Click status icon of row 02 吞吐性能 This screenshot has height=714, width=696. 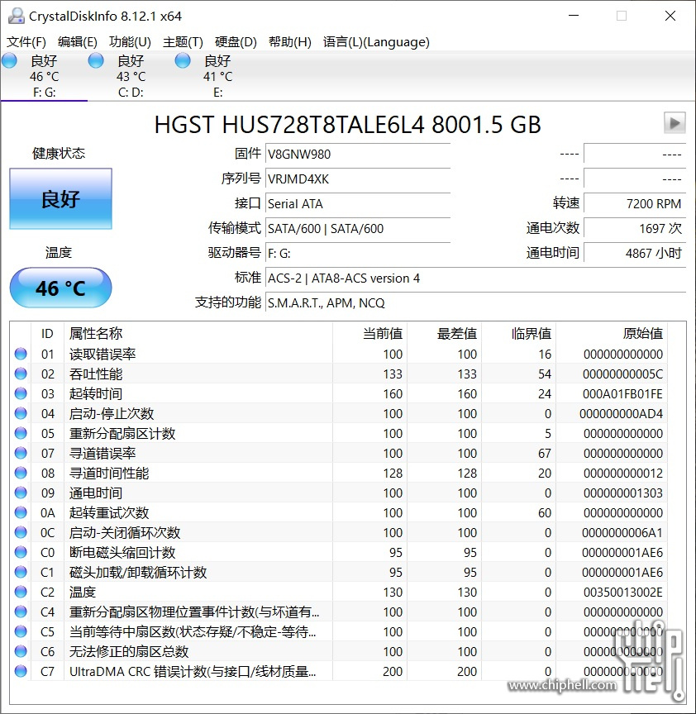click(x=21, y=374)
